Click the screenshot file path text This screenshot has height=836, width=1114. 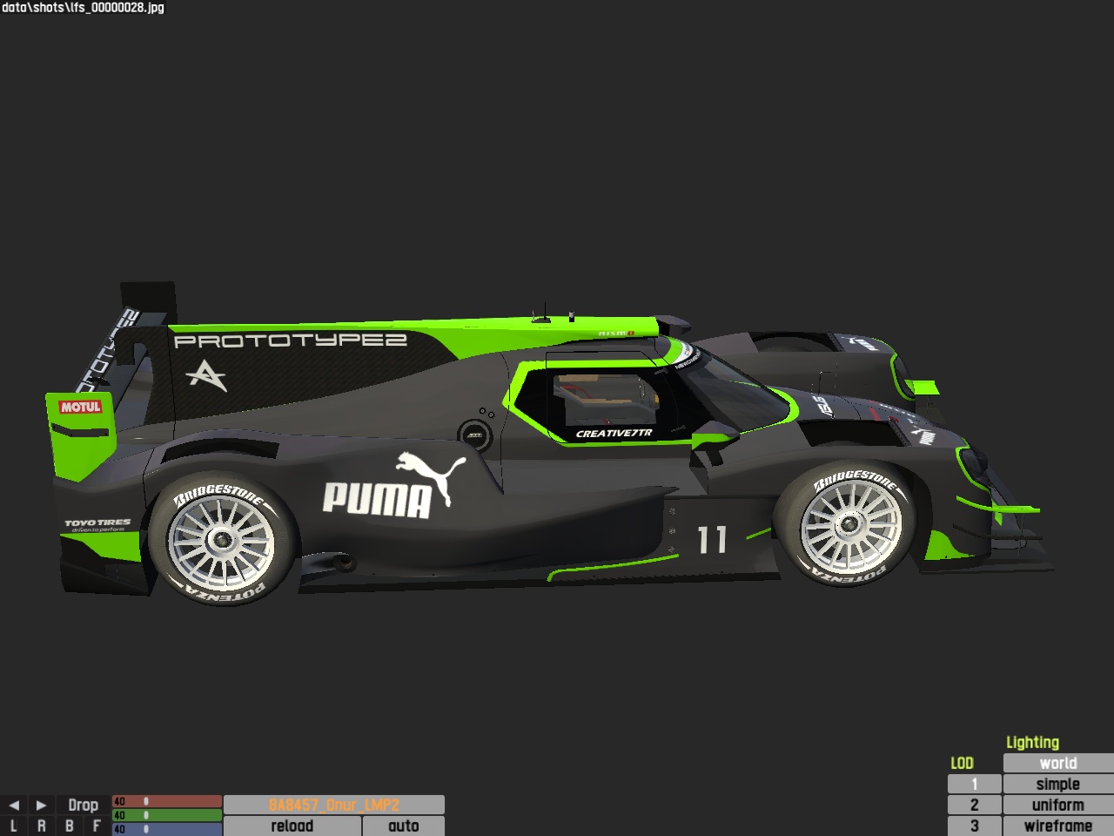pos(83,8)
